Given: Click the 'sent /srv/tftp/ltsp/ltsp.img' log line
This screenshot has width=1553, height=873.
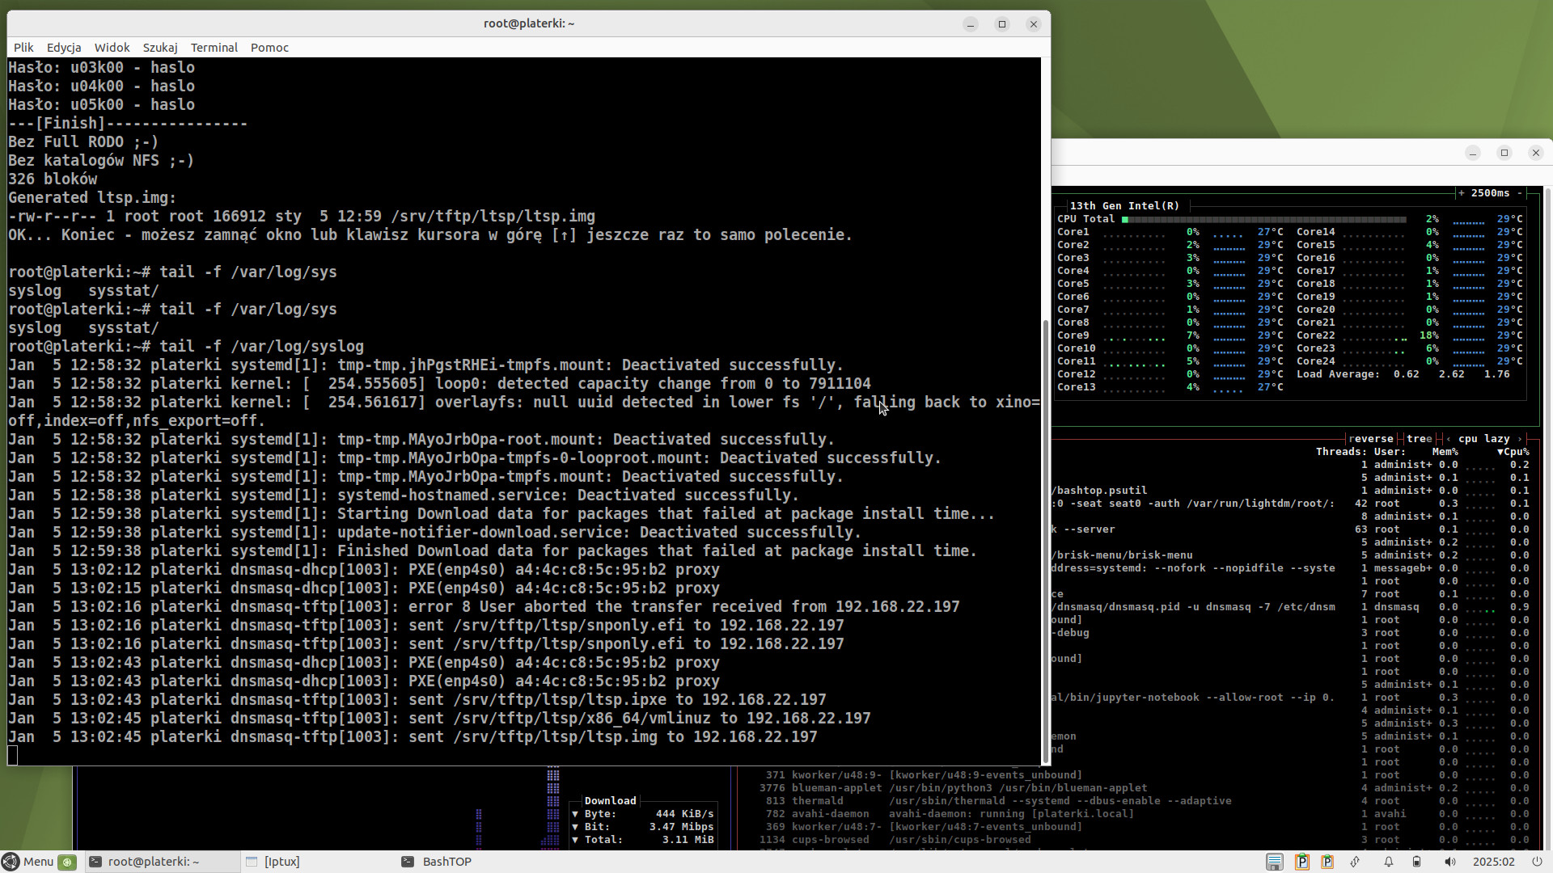Looking at the screenshot, I should tap(413, 737).
